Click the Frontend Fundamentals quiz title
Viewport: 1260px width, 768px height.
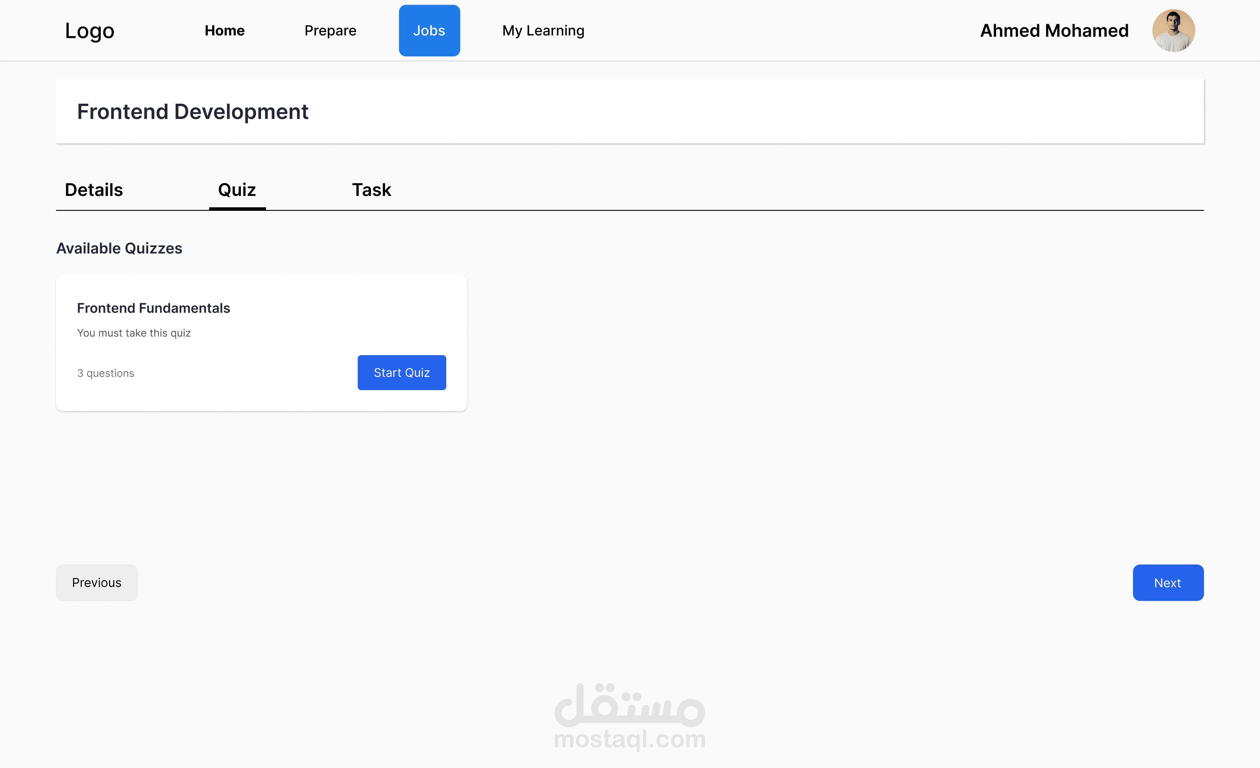click(x=153, y=308)
